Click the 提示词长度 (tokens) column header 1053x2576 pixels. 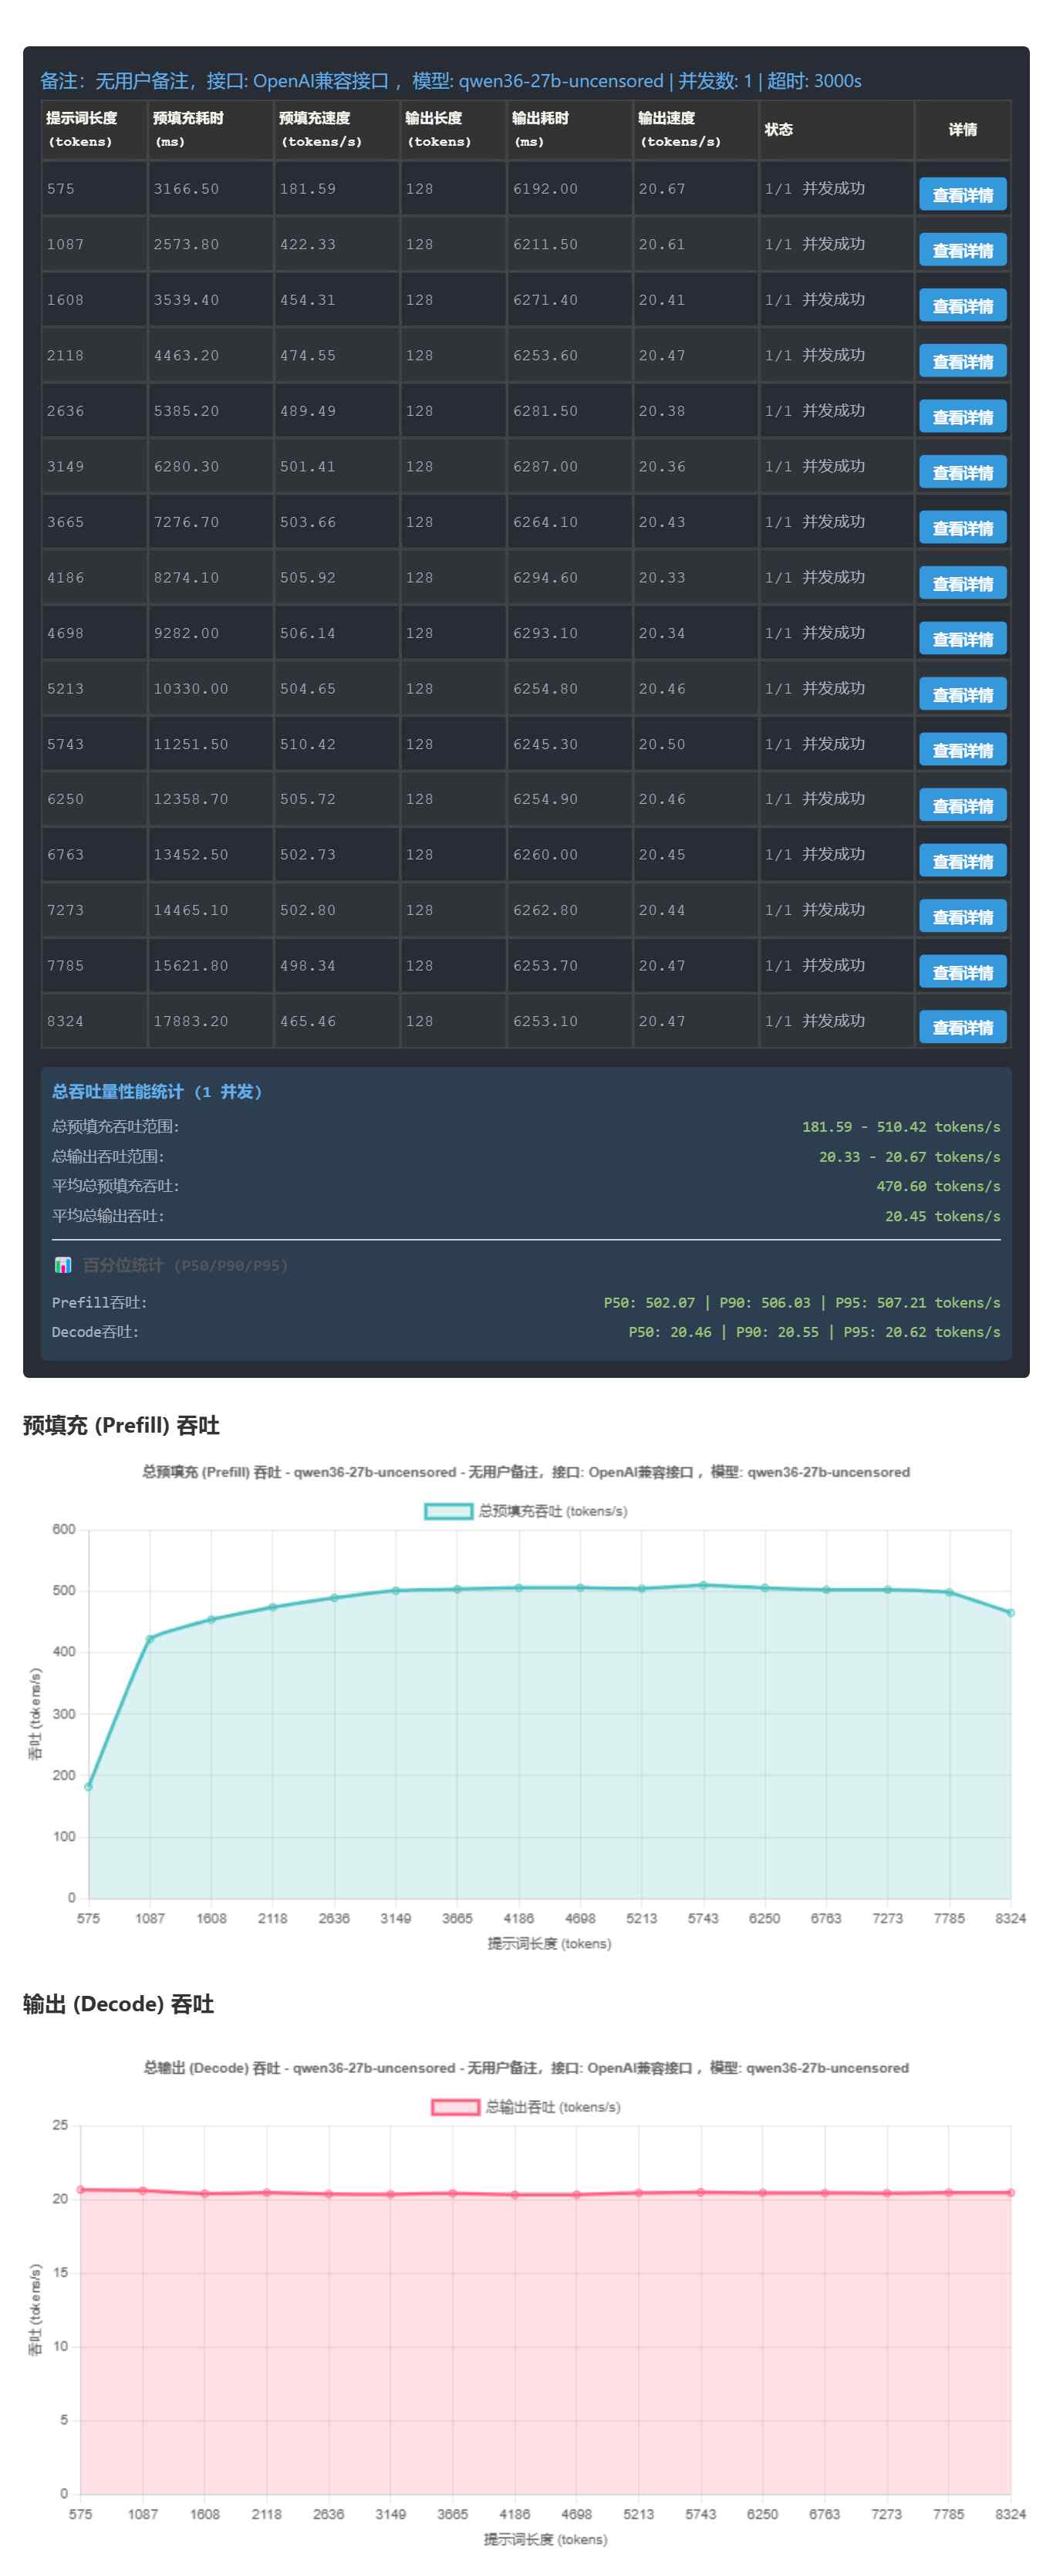(94, 130)
